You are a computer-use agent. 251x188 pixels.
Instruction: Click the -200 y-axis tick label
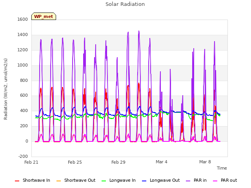23,156
